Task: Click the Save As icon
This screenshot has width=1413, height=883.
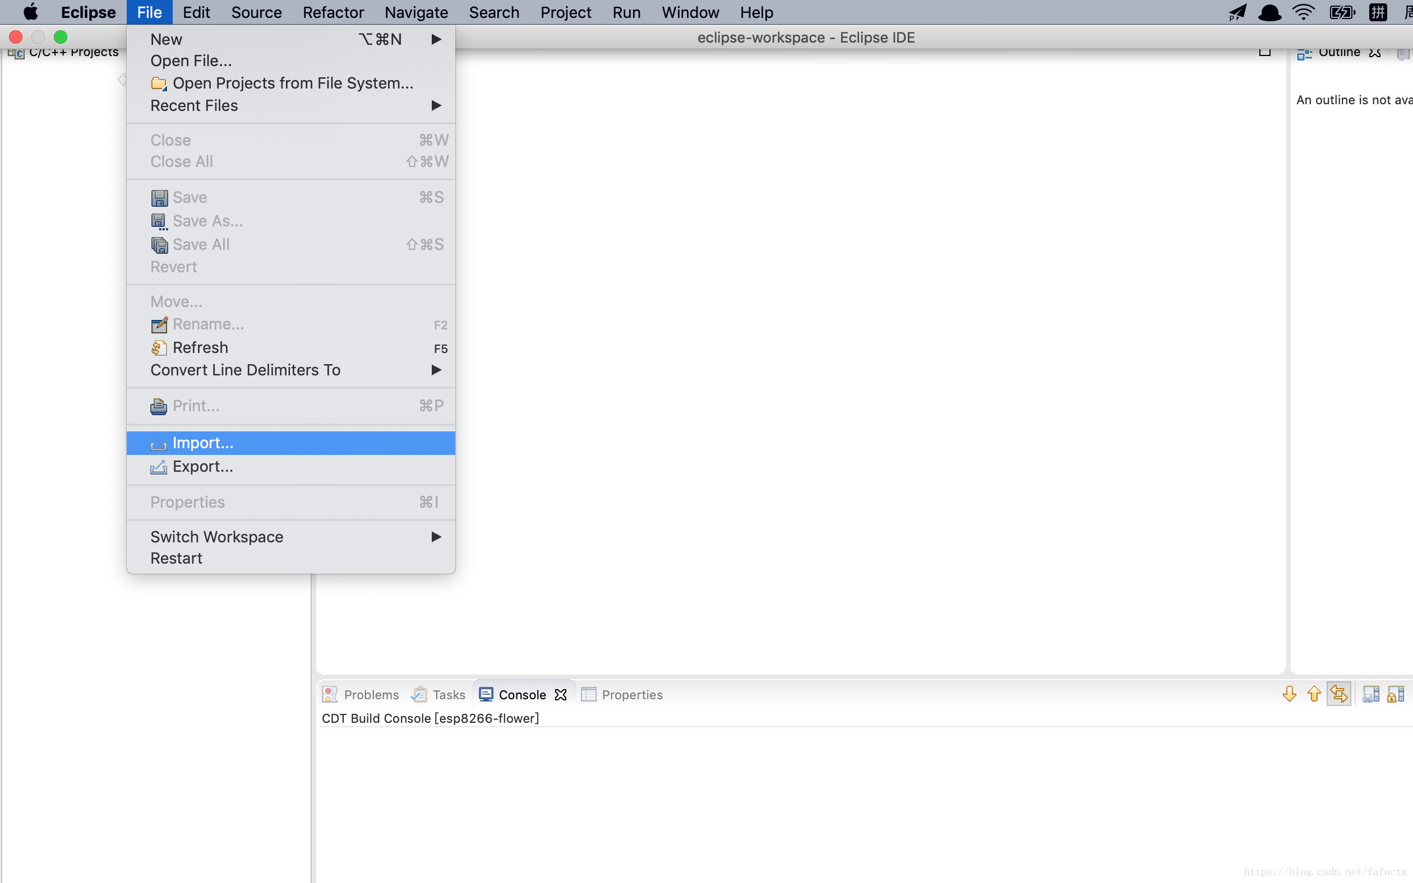Action: tap(160, 221)
